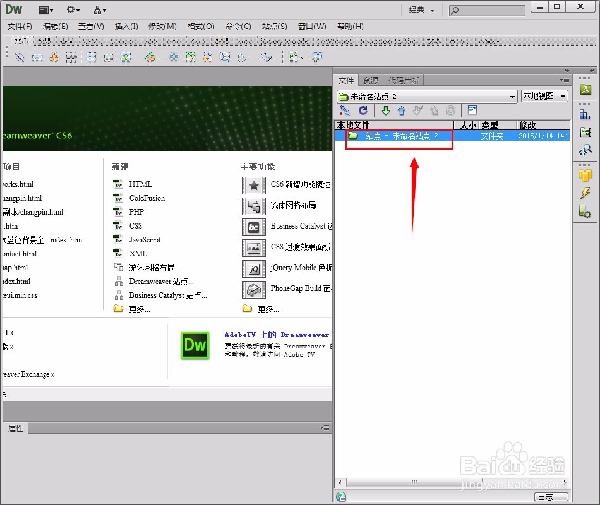Open the 站点(S) menu
This screenshot has width=600, height=505.
pyautogui.click(x=274, y=27)
